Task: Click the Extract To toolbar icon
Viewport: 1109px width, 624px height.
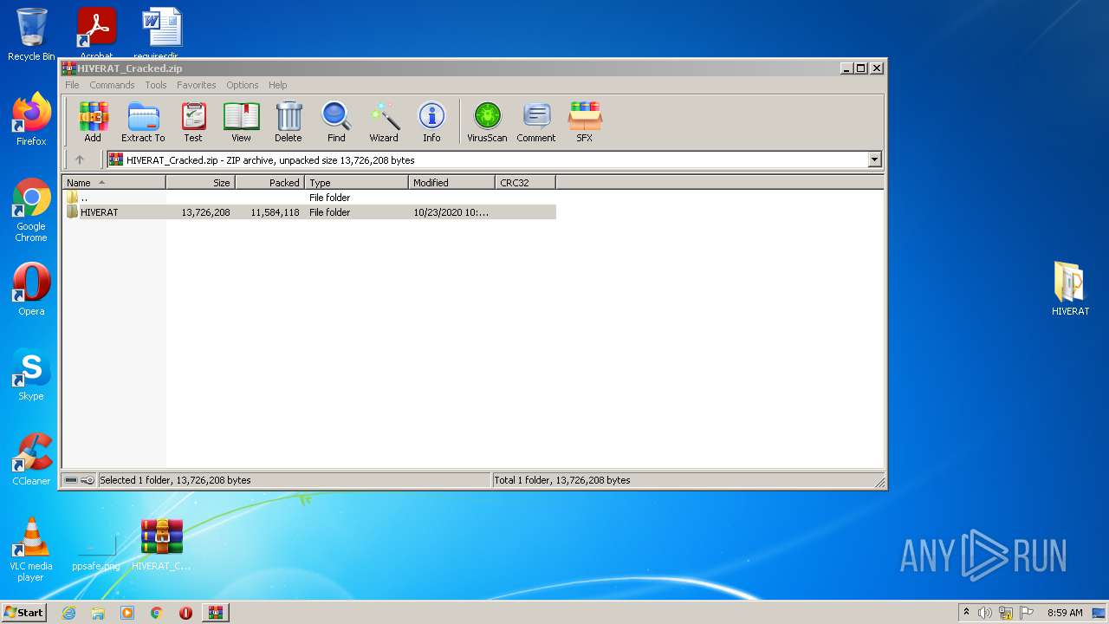Action: [x=143, y=122]
